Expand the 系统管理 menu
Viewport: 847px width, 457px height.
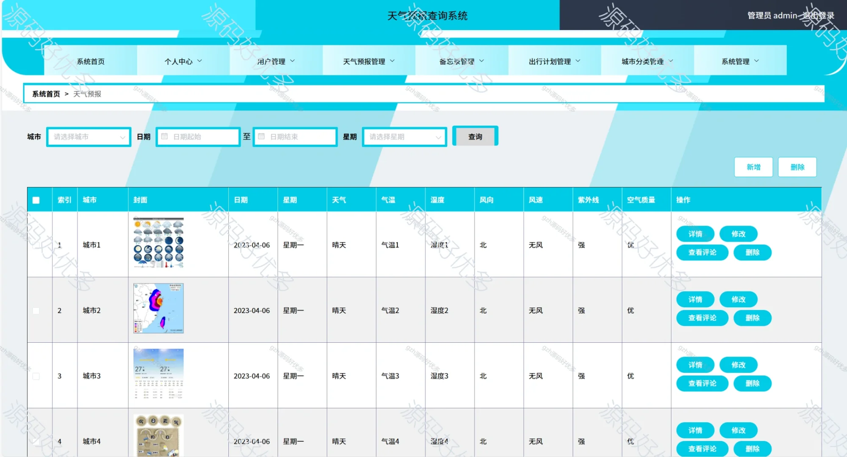click(739, 61)
